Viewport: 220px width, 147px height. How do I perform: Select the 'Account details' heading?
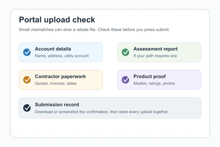(53, 49)
